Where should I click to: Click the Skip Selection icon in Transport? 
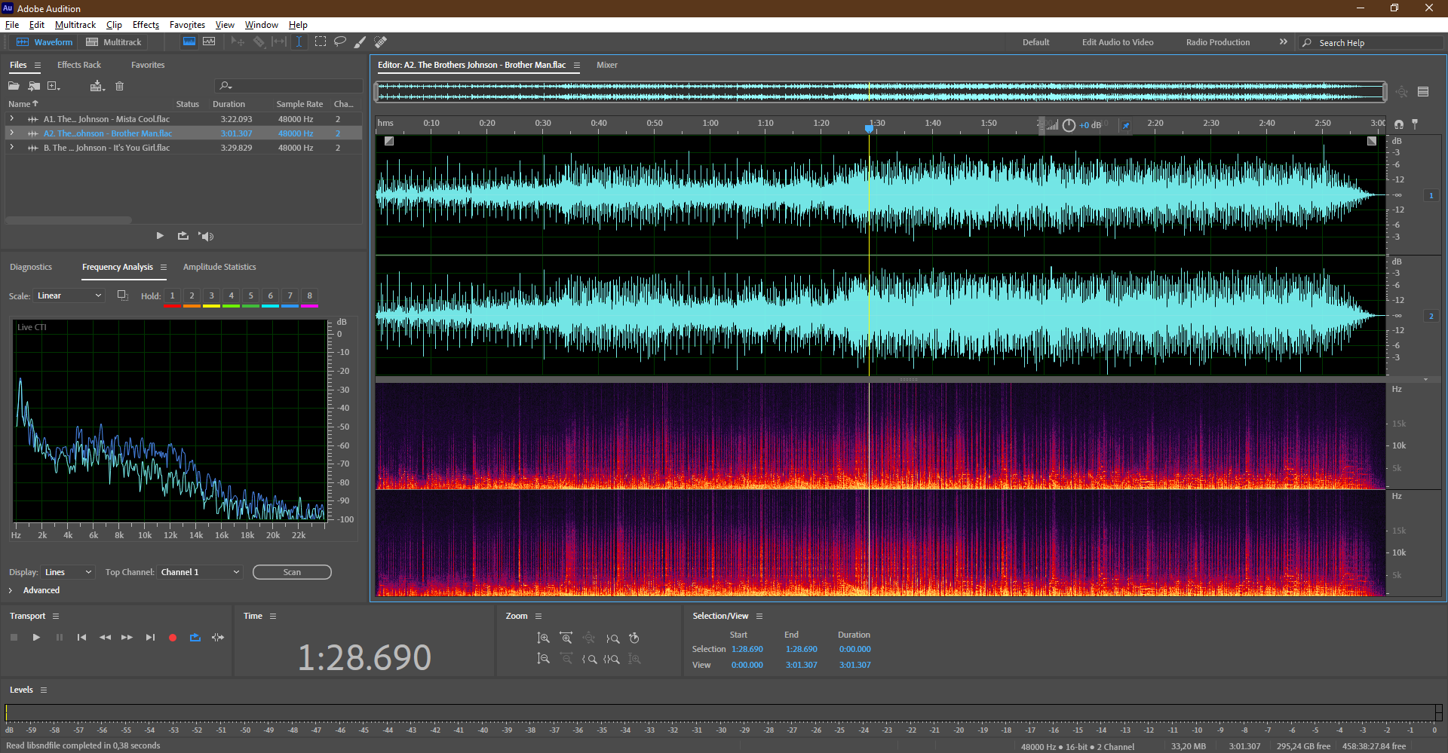pos(218,638)
